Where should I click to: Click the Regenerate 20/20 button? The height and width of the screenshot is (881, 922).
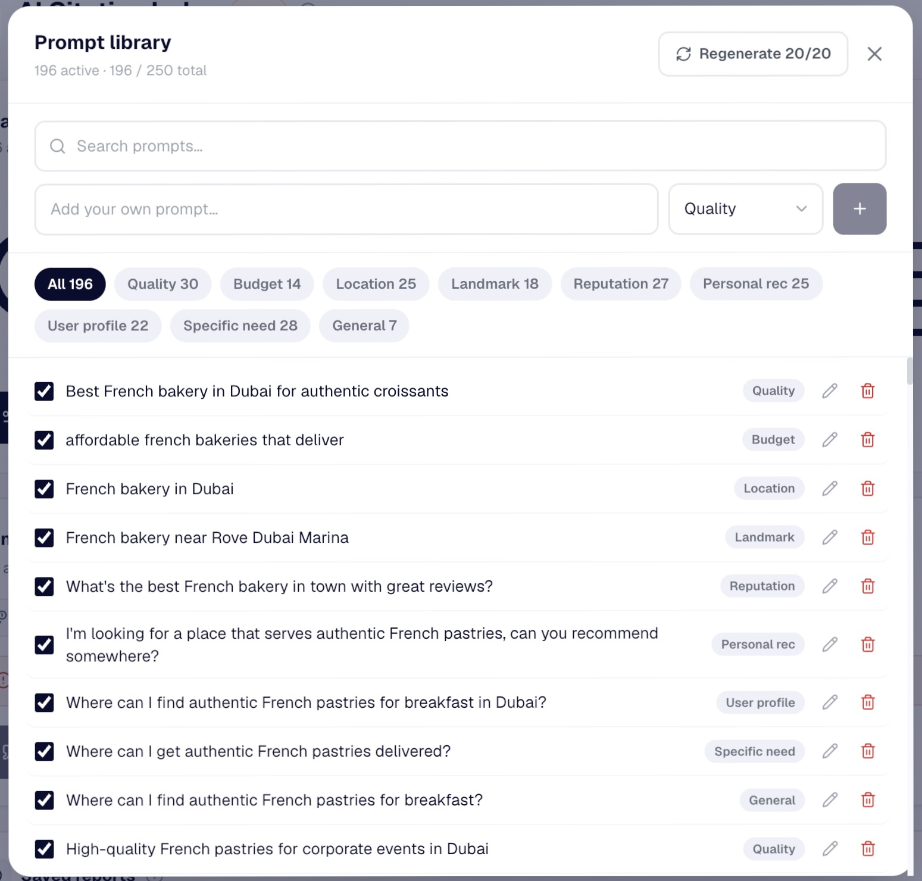coord(753,54)
